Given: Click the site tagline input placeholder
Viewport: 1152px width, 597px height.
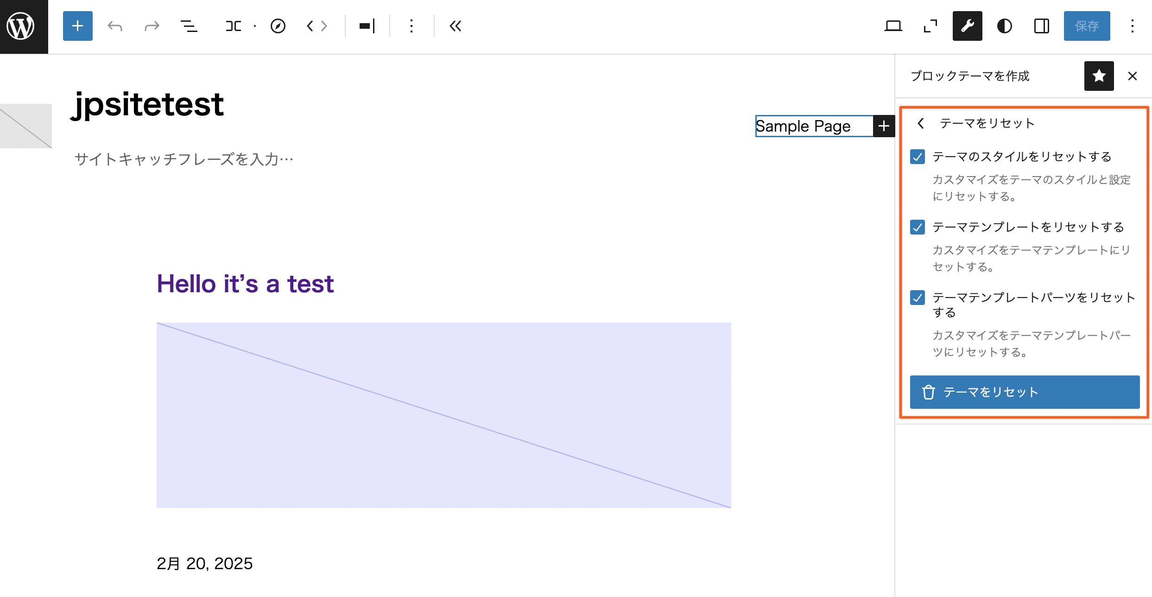Looking at the screenshot, I should 184,159.
